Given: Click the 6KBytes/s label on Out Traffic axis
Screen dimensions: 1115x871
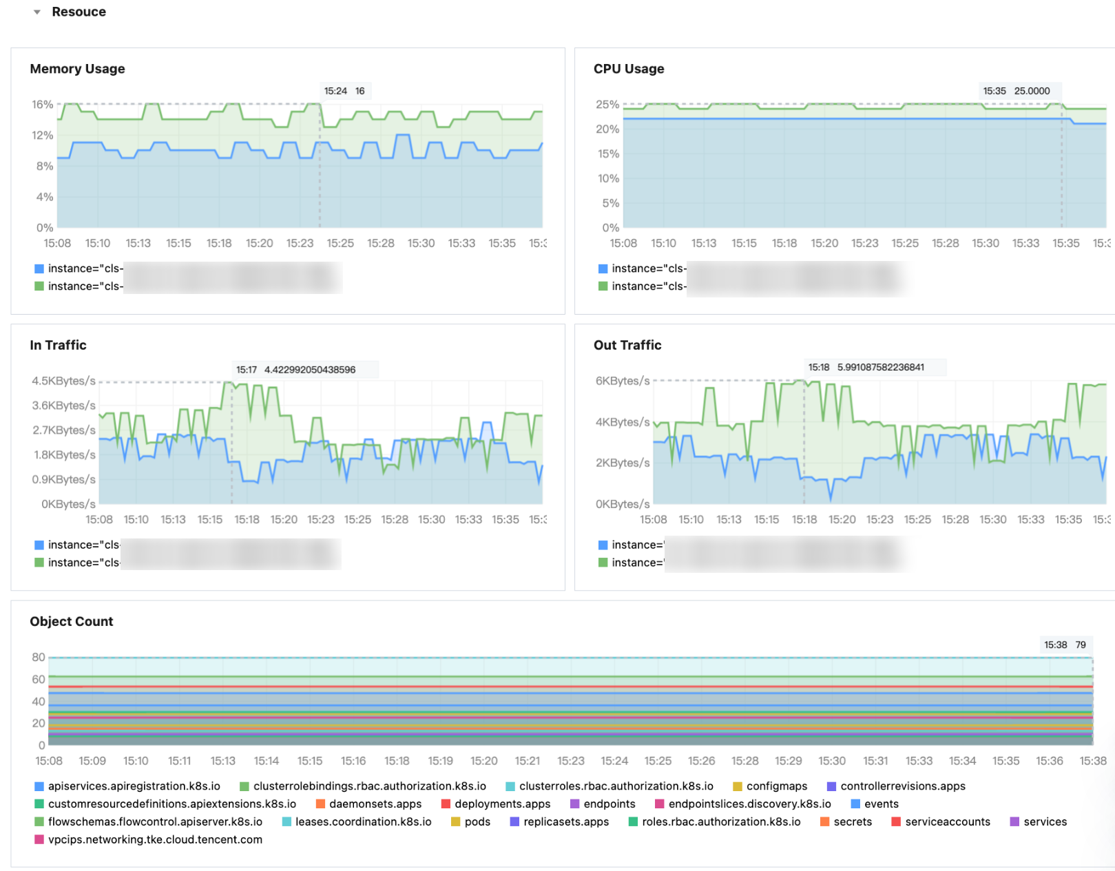Looking at the screenshot, I should [623, 381].
